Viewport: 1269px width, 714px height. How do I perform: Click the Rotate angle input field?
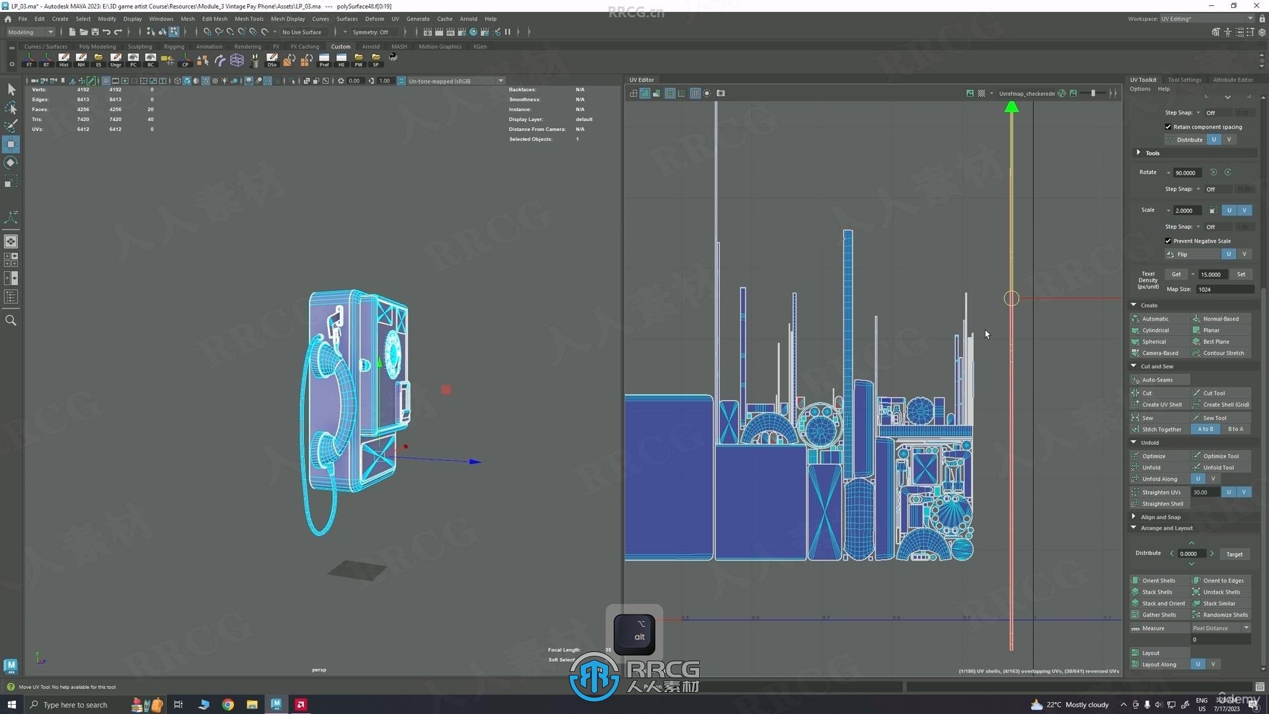[x=1186, y=173]
